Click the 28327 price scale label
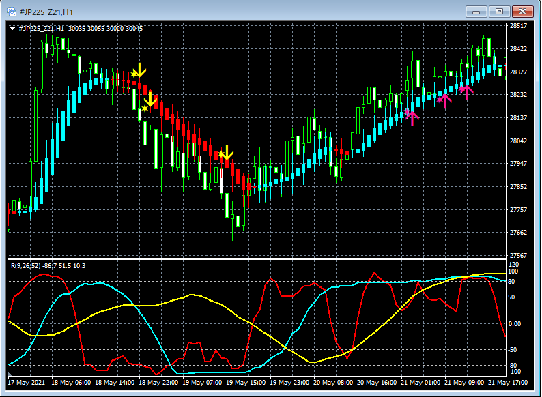 coord(518,72)
